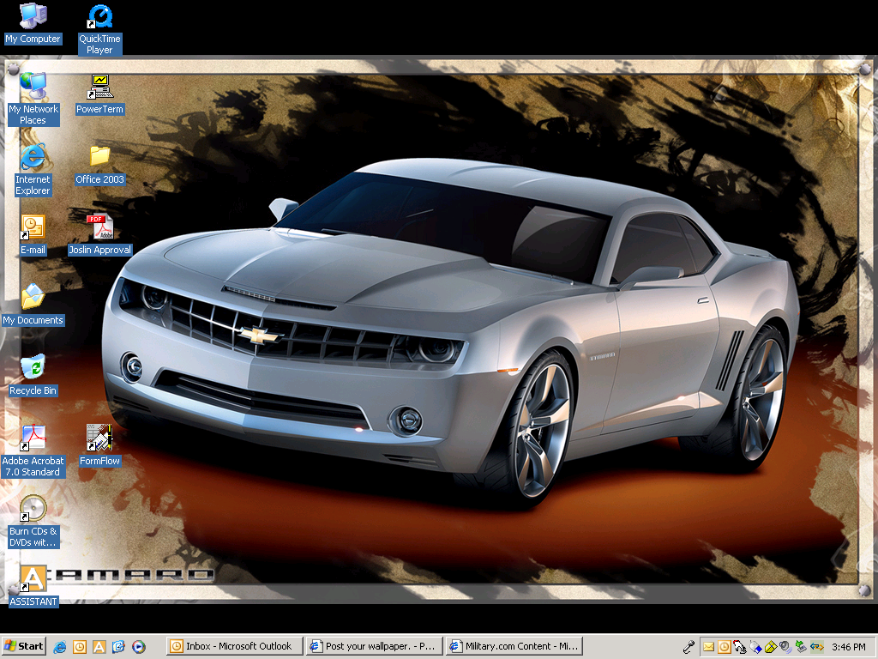The image size is (878, 659).
Task: Click Internet Explorer in Quick Launch bar
Action: click(60, 646)
